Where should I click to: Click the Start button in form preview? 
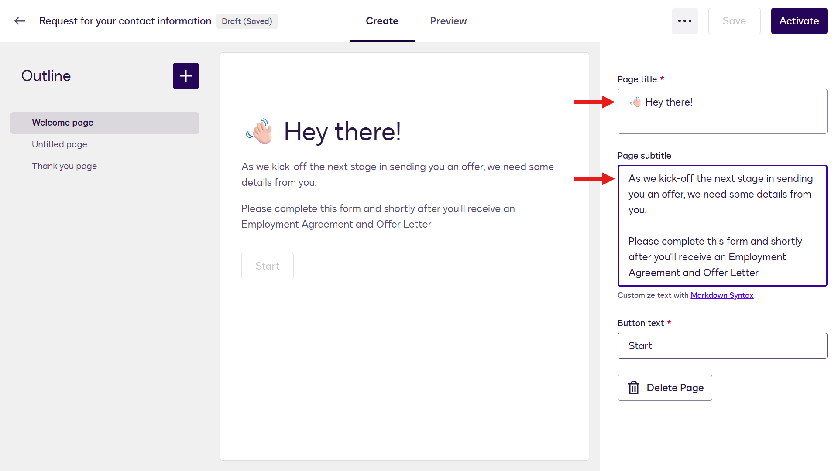click(x=268, y=266)
